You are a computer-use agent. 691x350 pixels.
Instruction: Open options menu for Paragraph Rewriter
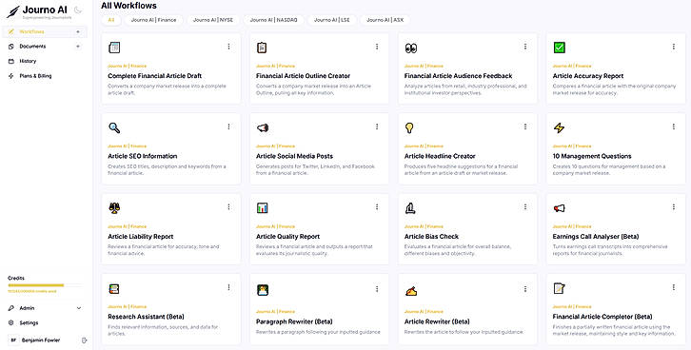[x=377, y=289]
